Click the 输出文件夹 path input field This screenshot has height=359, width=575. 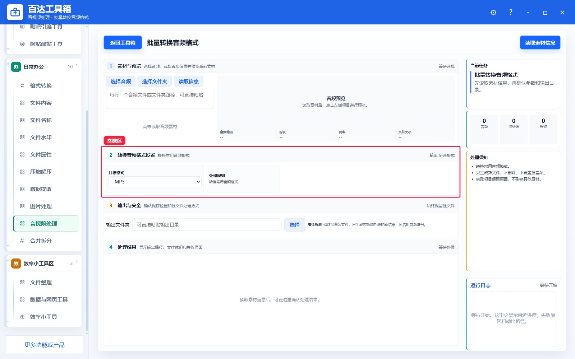click(x=207, y=225)
